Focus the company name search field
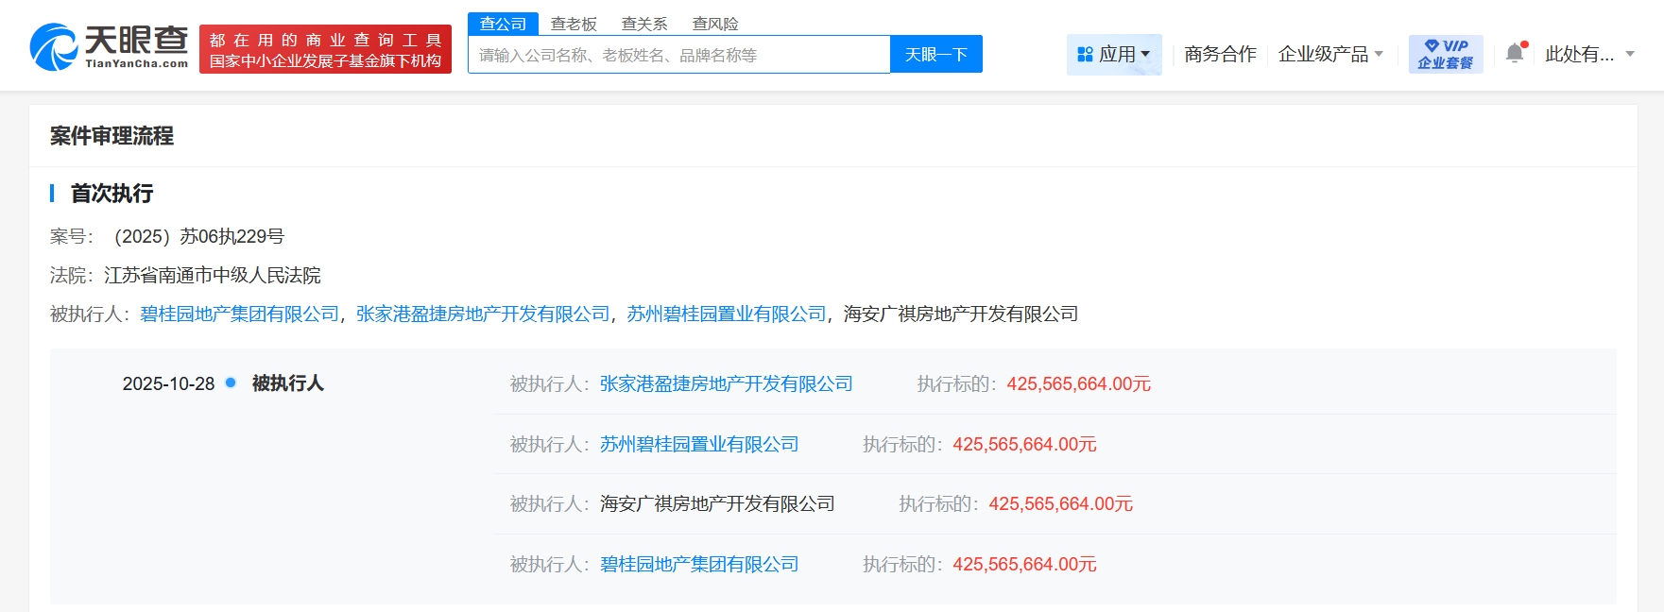The image size is (1664, 612). pyautogui.click(x=678, y=55)
